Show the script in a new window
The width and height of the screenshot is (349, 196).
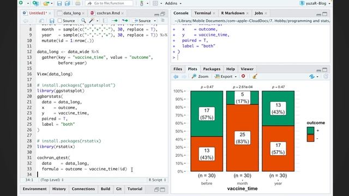pos(41,21)
